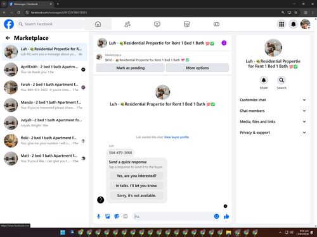Image resolution: width=317 pixels, height=237 pixels.
Task: Open the Farah apartment conversation
Action: point(44,87)
